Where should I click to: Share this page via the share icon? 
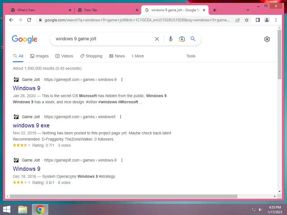coord(238,20)
